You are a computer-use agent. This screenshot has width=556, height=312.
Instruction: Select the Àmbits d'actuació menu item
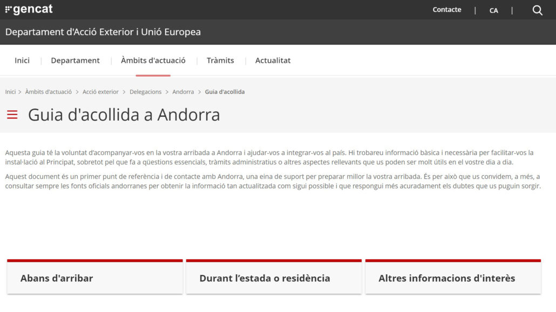153,60
